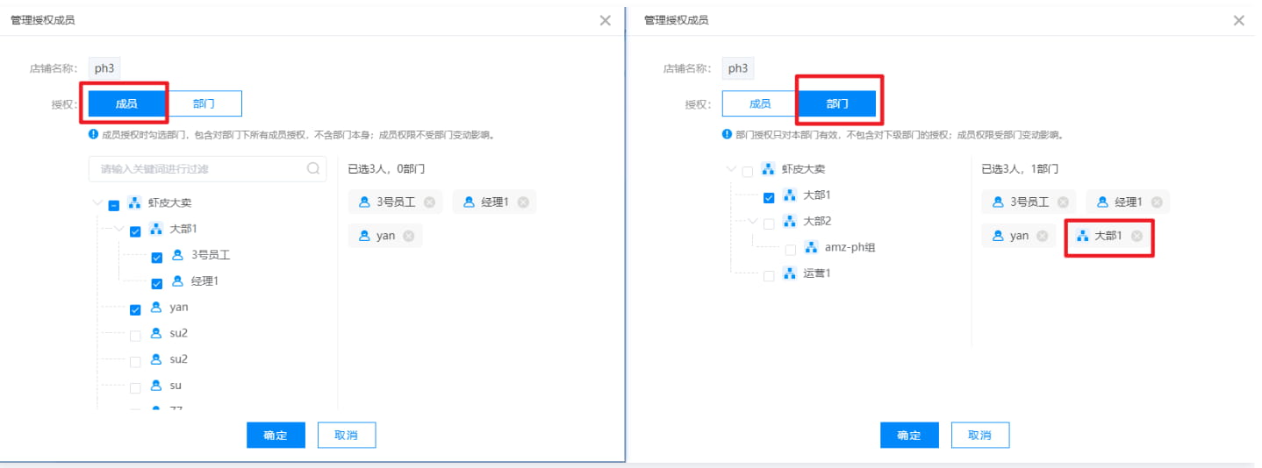Viewport: 1262px width, 468px height.
Task: Collapse 虾皮大卖 node in left dialog
Action: (x=97, y=203)
